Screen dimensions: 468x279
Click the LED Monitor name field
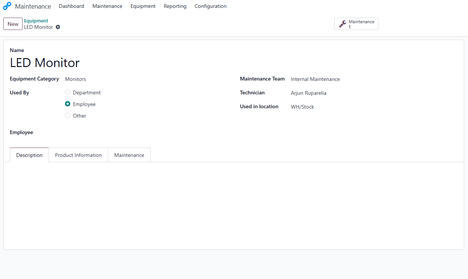[x=44, y=63]
